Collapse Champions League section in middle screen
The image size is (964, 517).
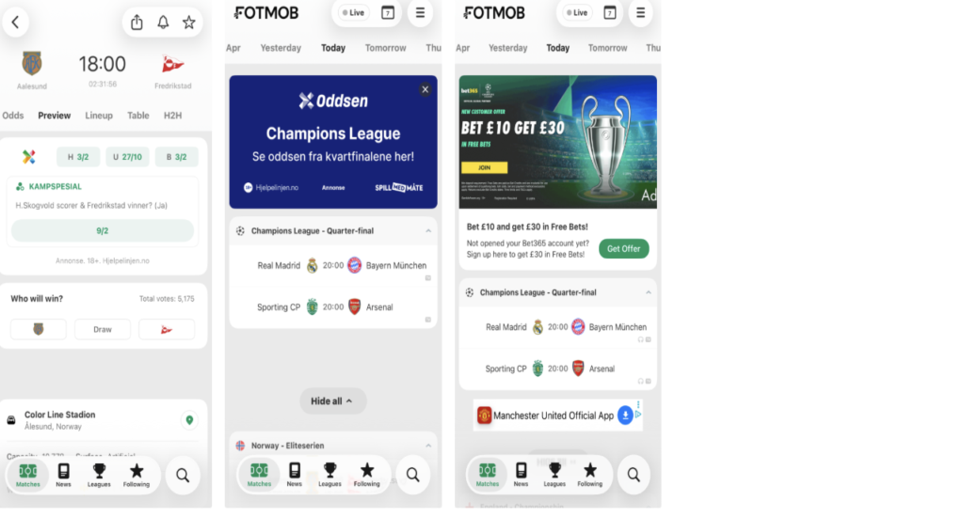[x=428, y=231]
